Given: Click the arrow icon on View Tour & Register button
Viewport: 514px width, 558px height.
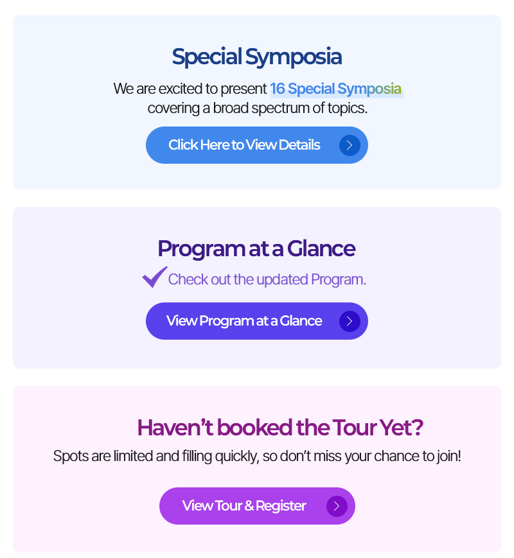Looking at the screenshot, I should click(337, 506).
